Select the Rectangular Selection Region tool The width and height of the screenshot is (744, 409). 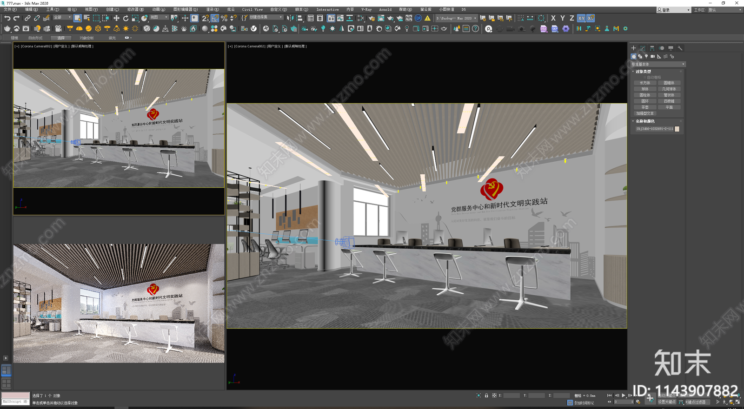96,18
